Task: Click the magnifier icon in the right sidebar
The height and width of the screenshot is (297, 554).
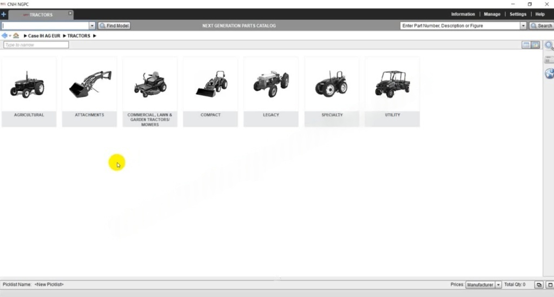Action: pyautogui.click(x=549, y=46)
